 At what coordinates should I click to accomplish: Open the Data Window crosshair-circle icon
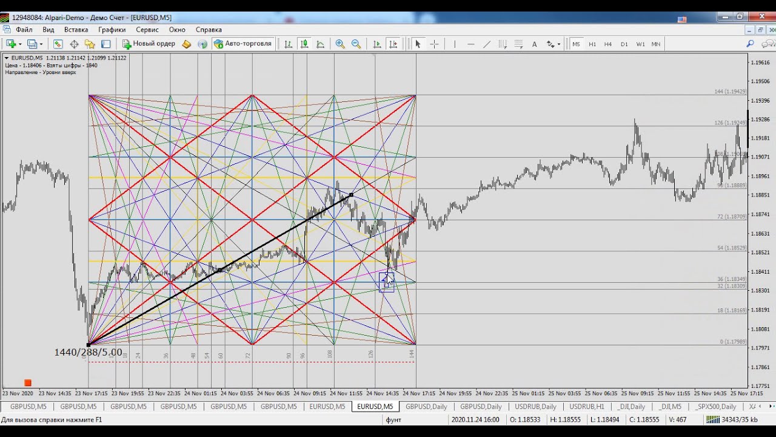pos(74,44)
